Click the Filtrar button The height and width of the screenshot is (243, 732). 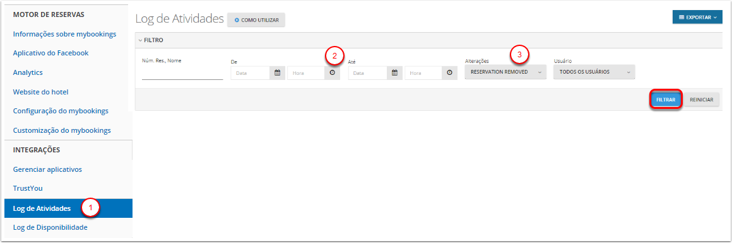666,99
